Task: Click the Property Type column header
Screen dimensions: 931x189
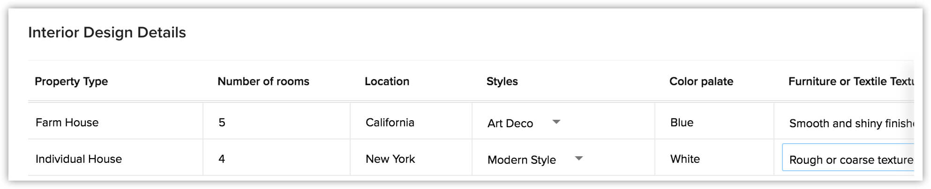Action: tap(71, 81)
